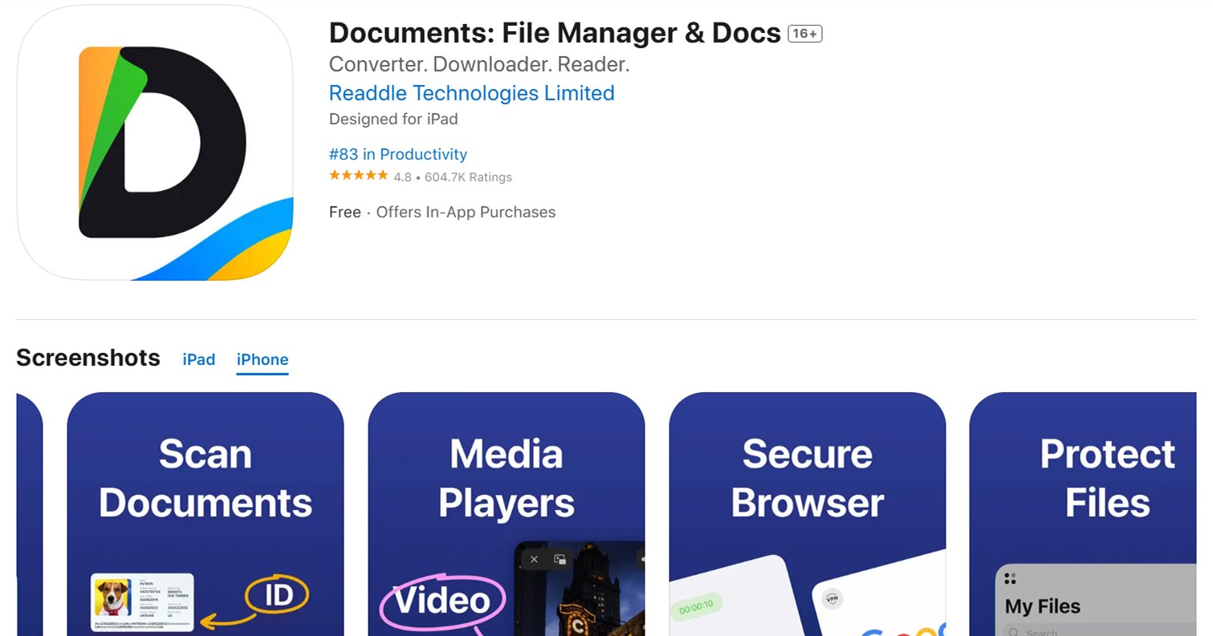Select the iPhone screenshots tab
This screenshot has width=1213, height=636.
tap(262, 359)
